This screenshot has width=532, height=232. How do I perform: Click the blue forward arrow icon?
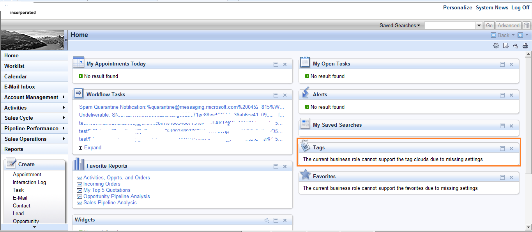click(520, 35)
